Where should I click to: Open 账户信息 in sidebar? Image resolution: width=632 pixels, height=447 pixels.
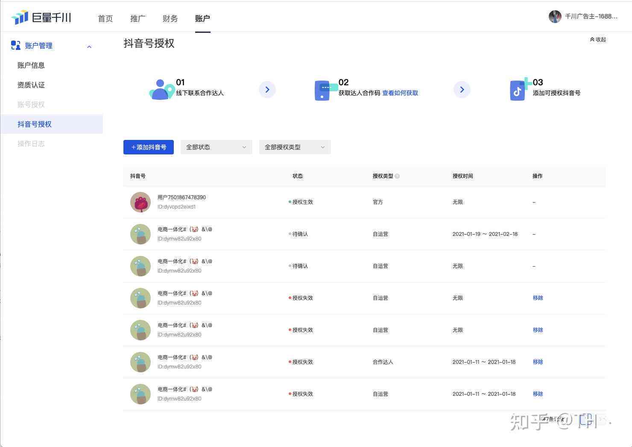point(31,65)
